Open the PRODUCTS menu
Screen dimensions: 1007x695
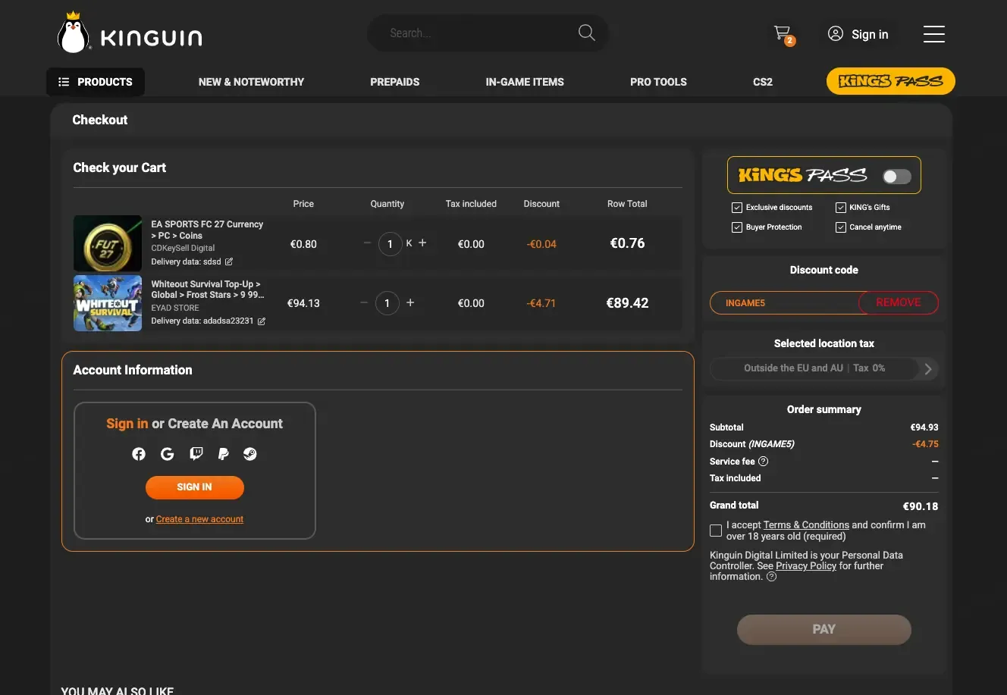coord(96,82)
